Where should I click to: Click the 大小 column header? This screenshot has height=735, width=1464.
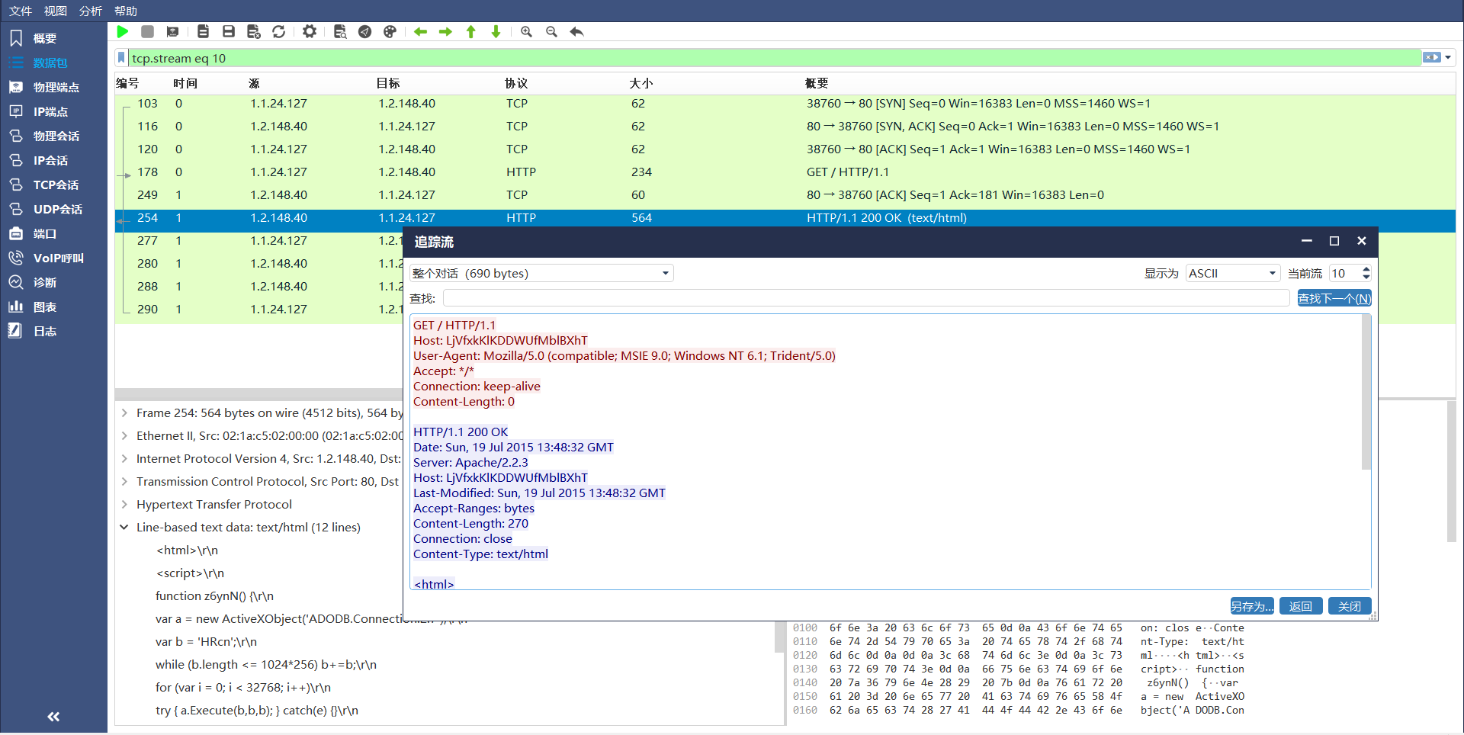point(641,83)
